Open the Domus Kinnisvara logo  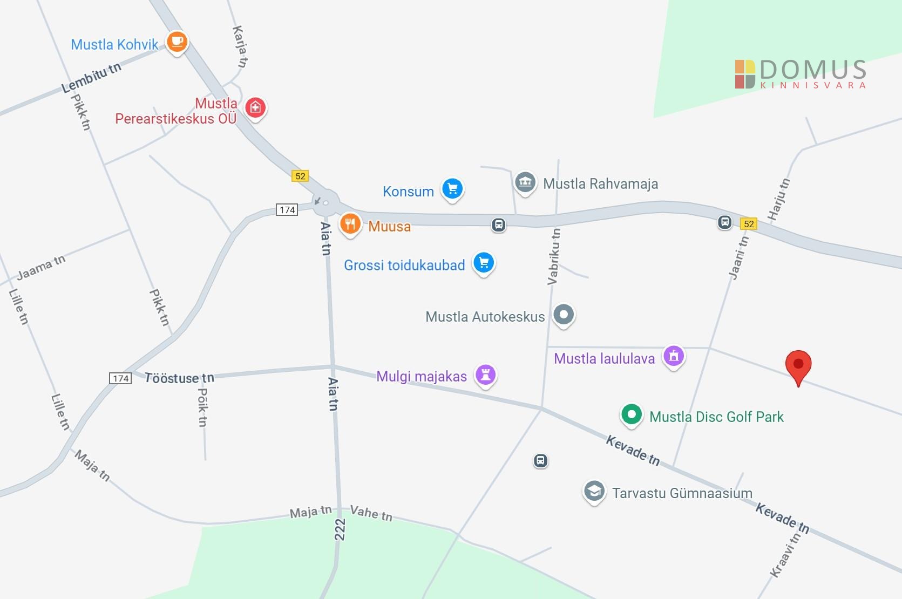coord(801,74)
